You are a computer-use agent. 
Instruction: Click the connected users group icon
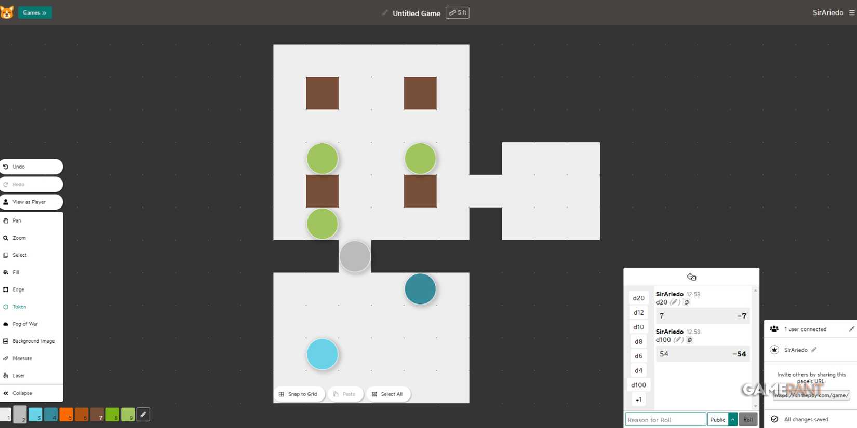coord(774,329)
